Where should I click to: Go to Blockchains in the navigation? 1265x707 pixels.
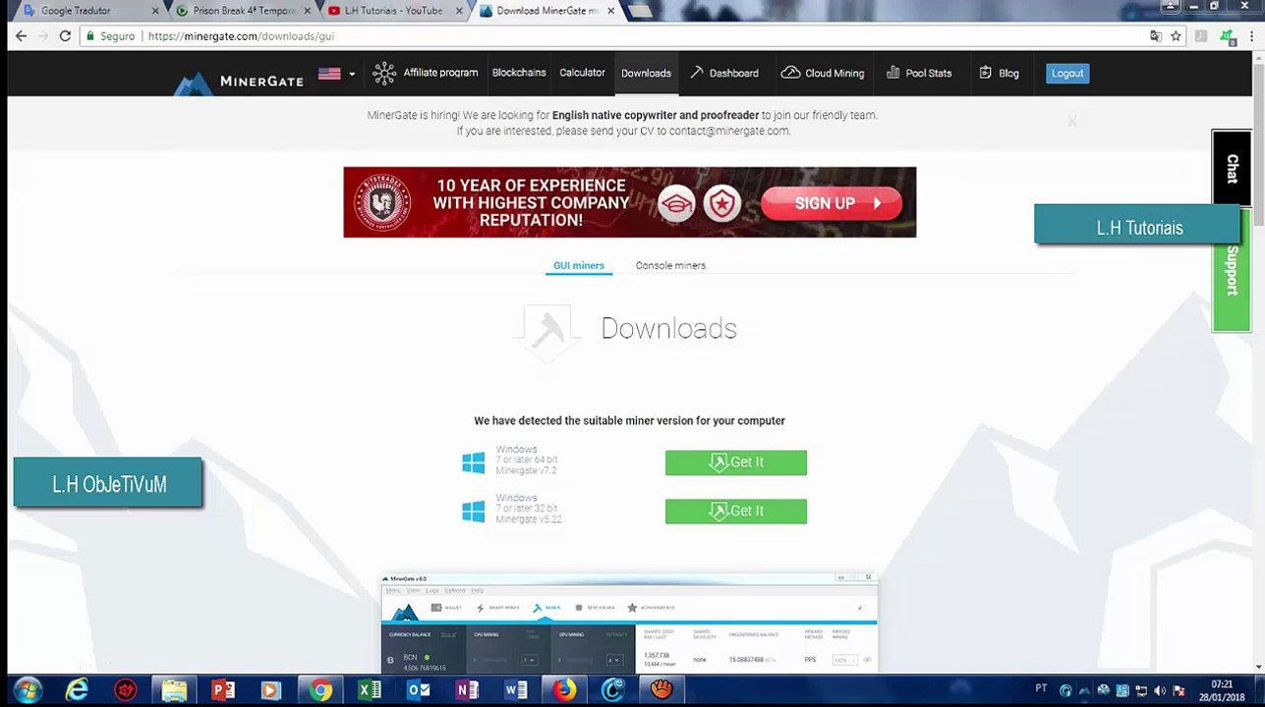pos(519,73)
